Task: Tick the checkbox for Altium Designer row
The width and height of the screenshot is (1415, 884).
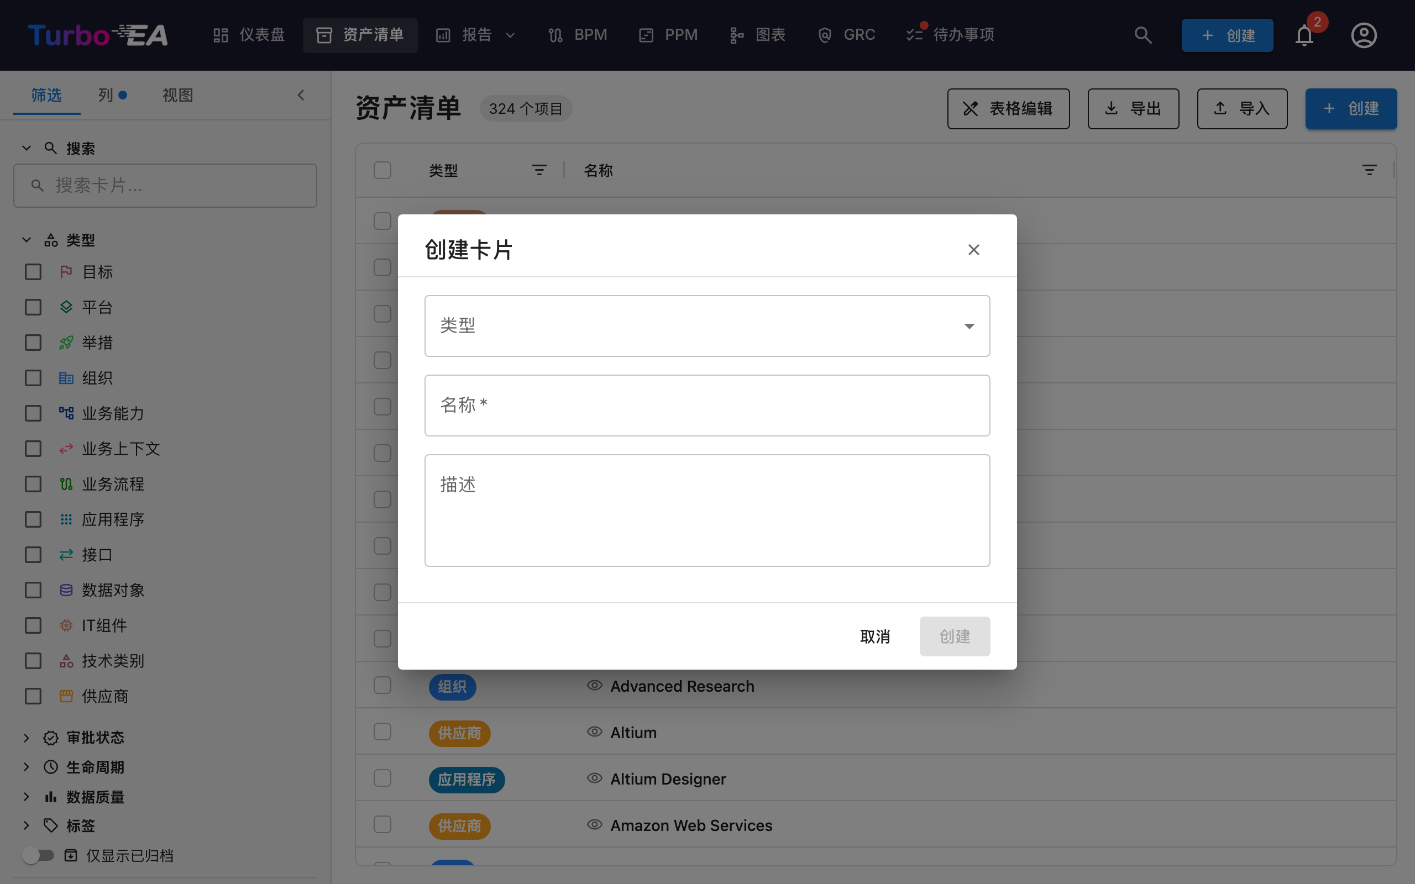Action: tap(382, 778)
